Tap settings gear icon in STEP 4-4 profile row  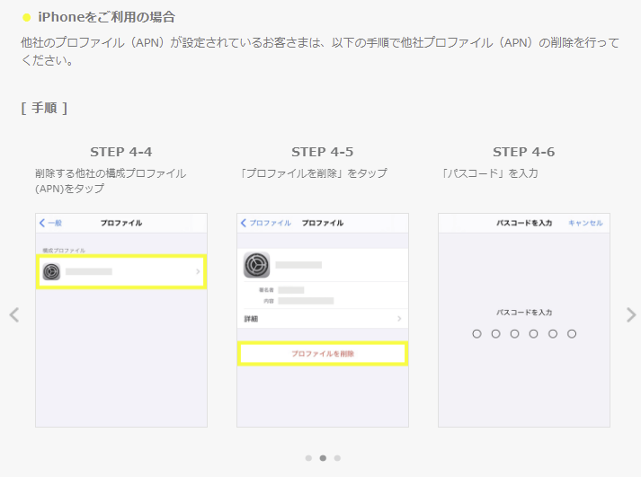click(51, 271)
